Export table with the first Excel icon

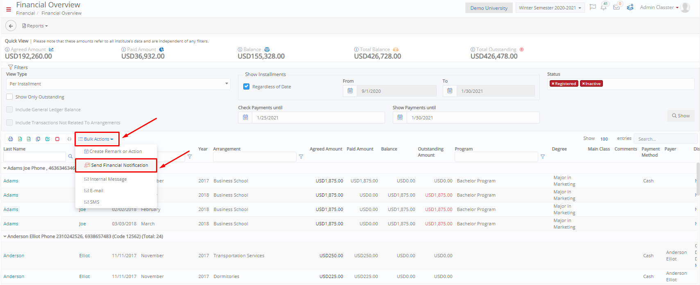pyautogui.click(x=20, y=139)
